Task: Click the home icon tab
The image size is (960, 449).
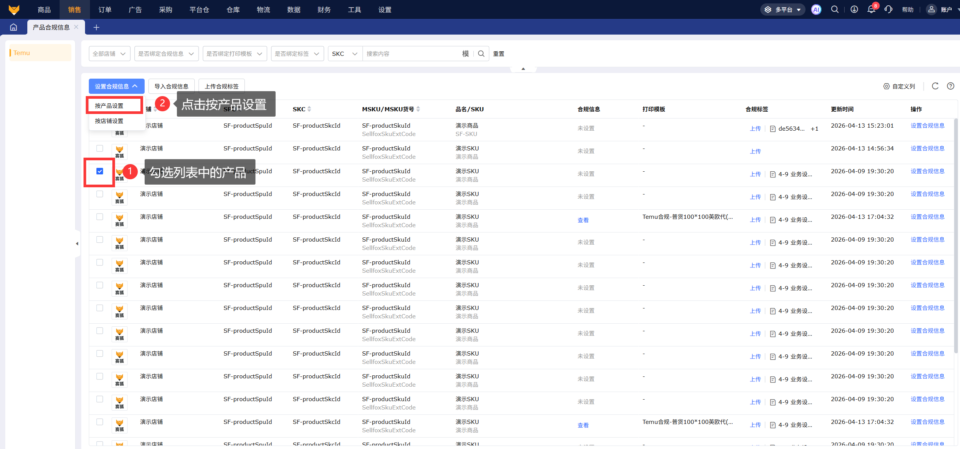Action: [x=14, y=27]
